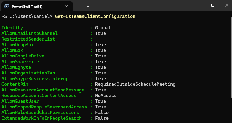Open a new terminal tab with plus
The height and width of the screenshot is (123, 232).
[79, 6]
